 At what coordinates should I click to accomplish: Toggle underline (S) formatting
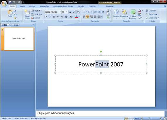pos(54,17)
